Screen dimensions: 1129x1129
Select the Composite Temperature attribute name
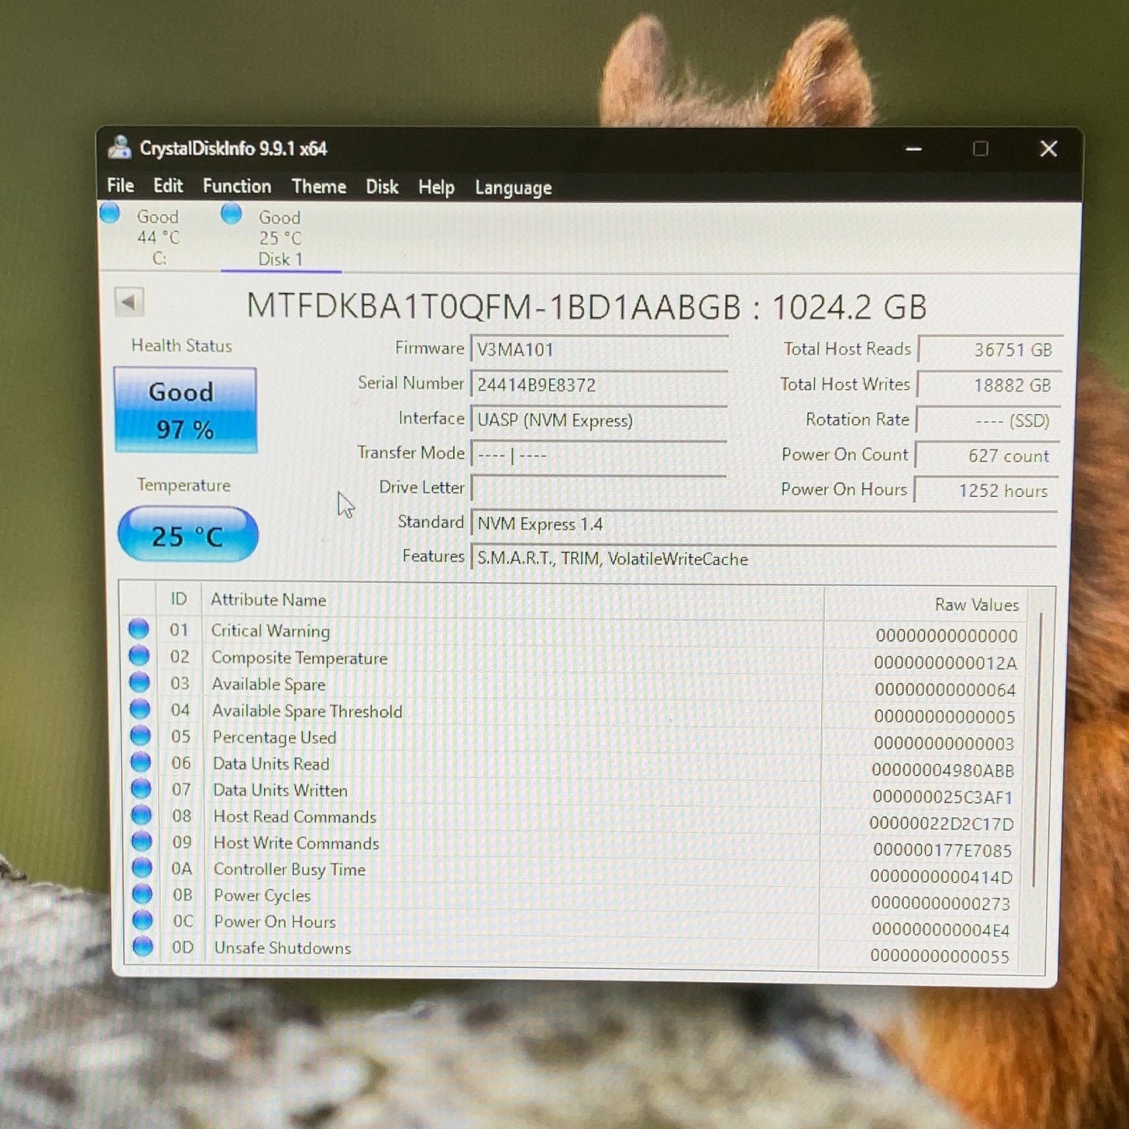point(299,658)
